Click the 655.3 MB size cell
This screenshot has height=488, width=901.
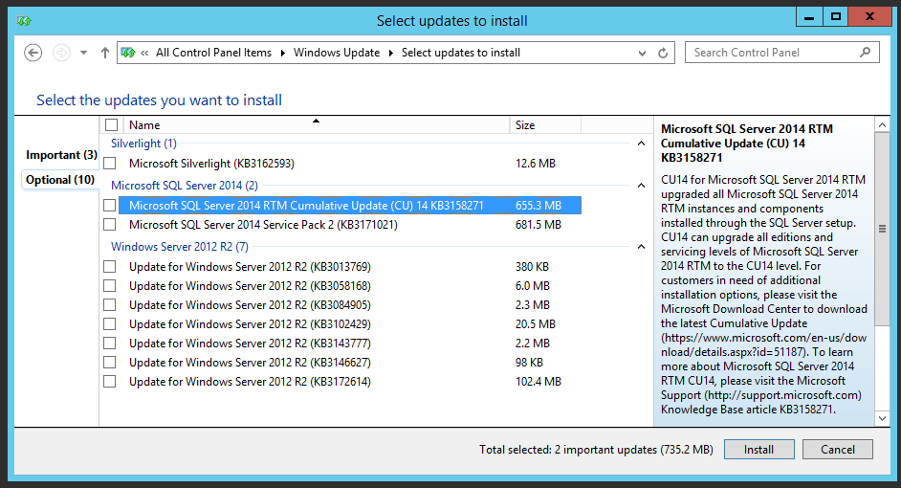[538, 205]
